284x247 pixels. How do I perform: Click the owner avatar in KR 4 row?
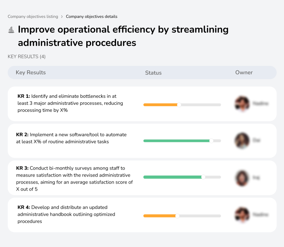tap(242, 215)
